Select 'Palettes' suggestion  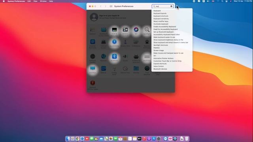tap(157, 48)
